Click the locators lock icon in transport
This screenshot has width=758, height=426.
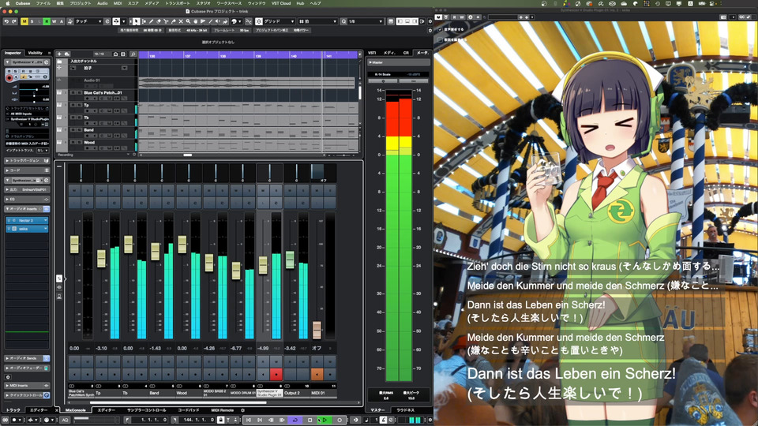[220, 420]
